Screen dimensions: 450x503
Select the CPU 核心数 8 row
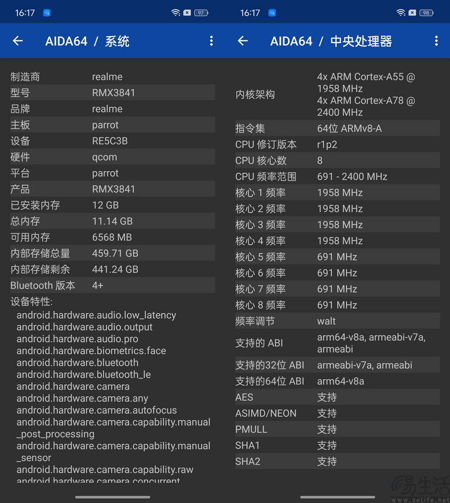coord(338,160)
